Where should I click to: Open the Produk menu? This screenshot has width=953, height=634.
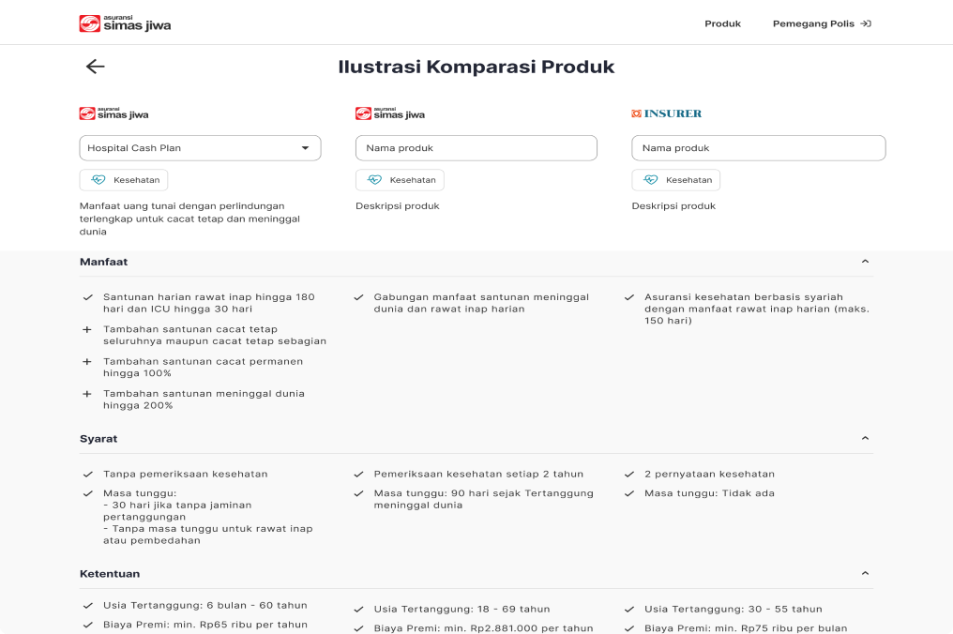[x=722, y=23]
